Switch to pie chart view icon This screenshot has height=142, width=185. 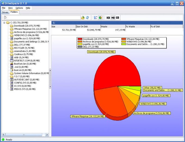pos(100,18)
